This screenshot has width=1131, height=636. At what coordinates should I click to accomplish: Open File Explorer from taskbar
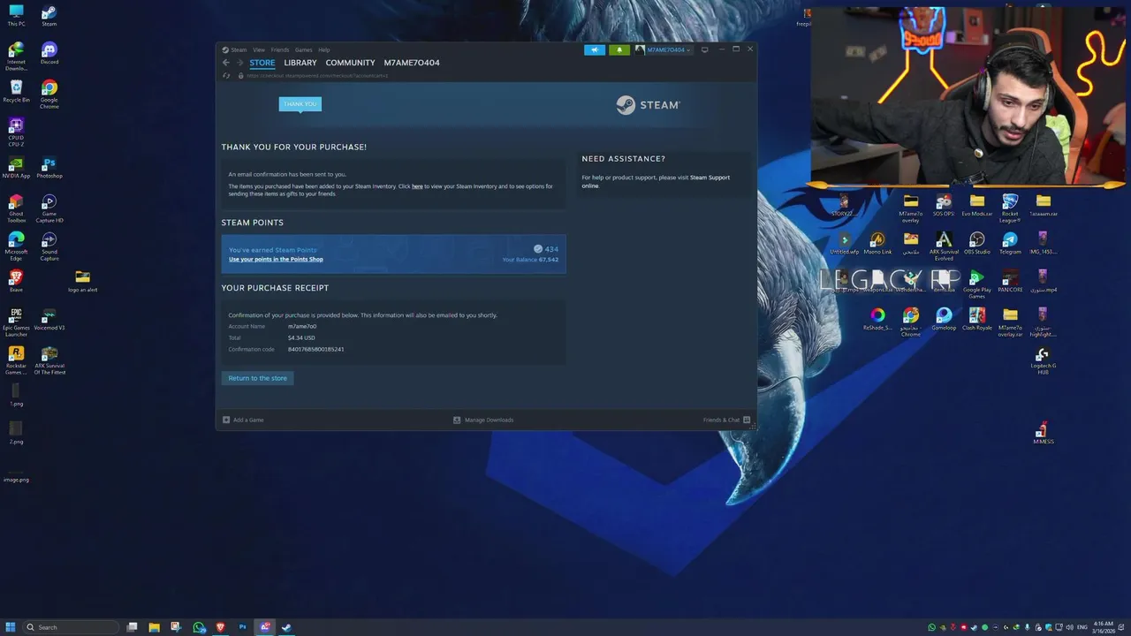(x=154, y=627)
